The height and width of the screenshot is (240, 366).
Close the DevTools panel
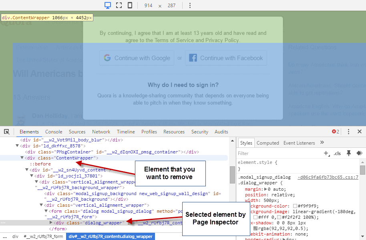pyautogui.click(x=360, y=132)
